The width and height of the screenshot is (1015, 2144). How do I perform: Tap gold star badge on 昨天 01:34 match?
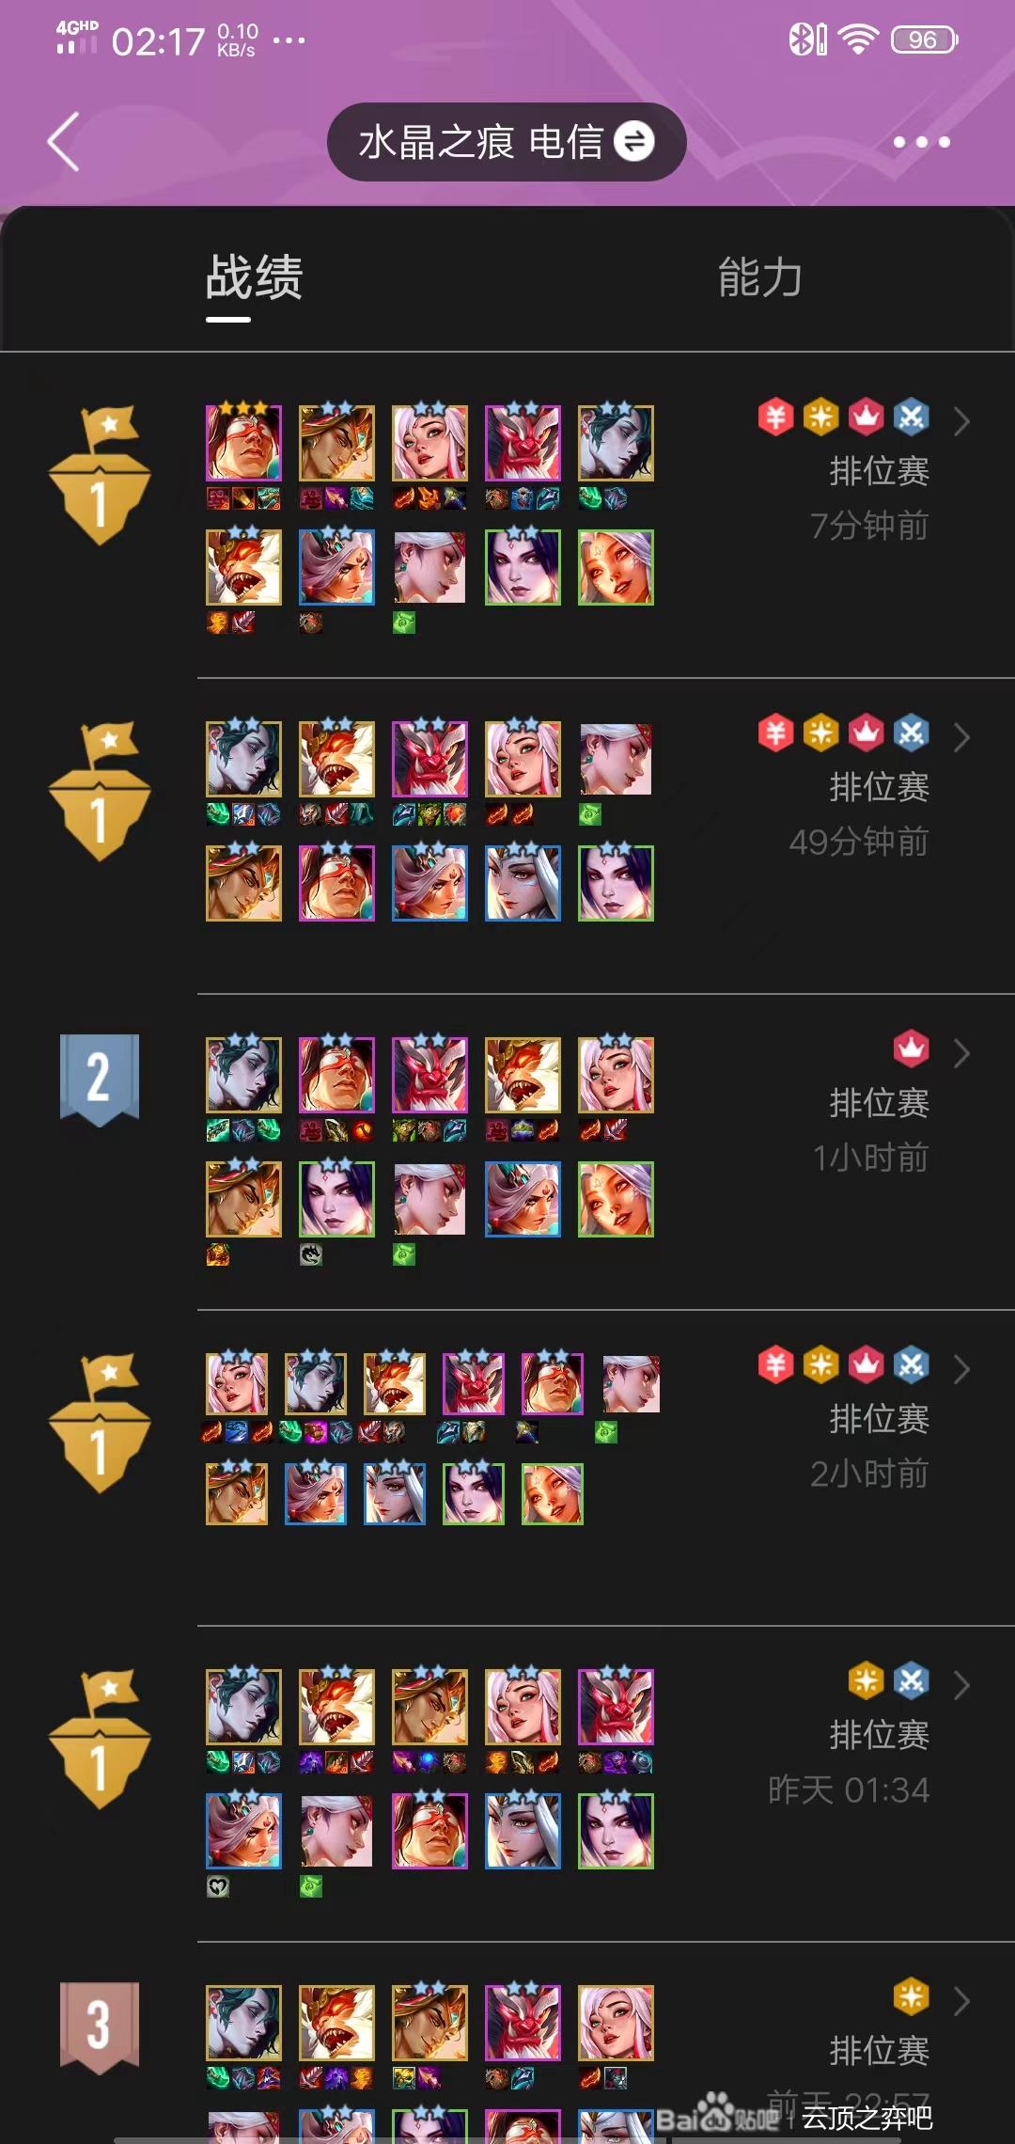[x=867, y=1680]
